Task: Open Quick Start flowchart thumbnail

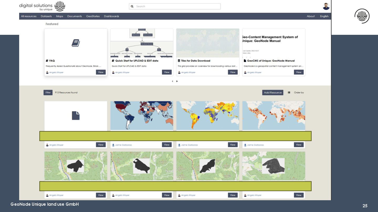Action: point(142,43)
